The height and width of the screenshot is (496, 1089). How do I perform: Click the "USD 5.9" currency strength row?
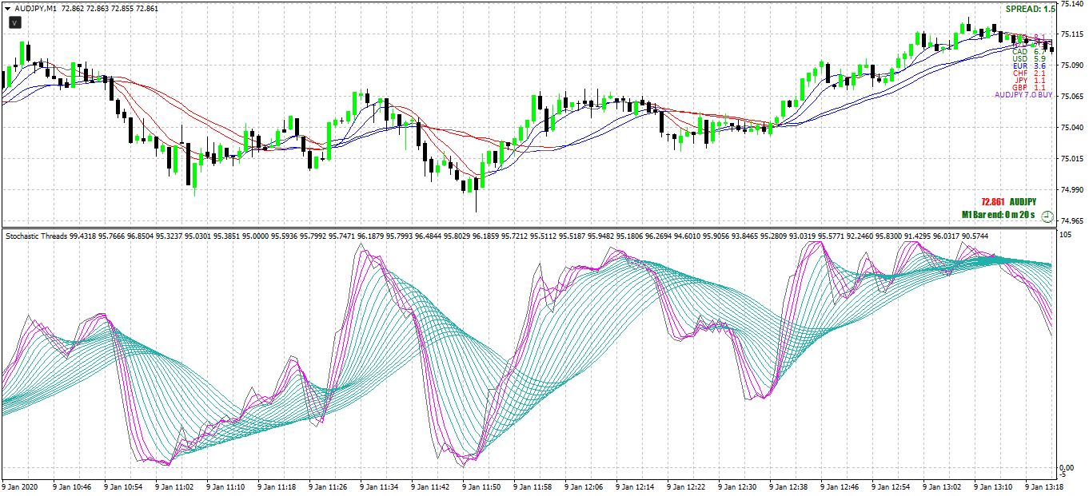[1029, 59]
